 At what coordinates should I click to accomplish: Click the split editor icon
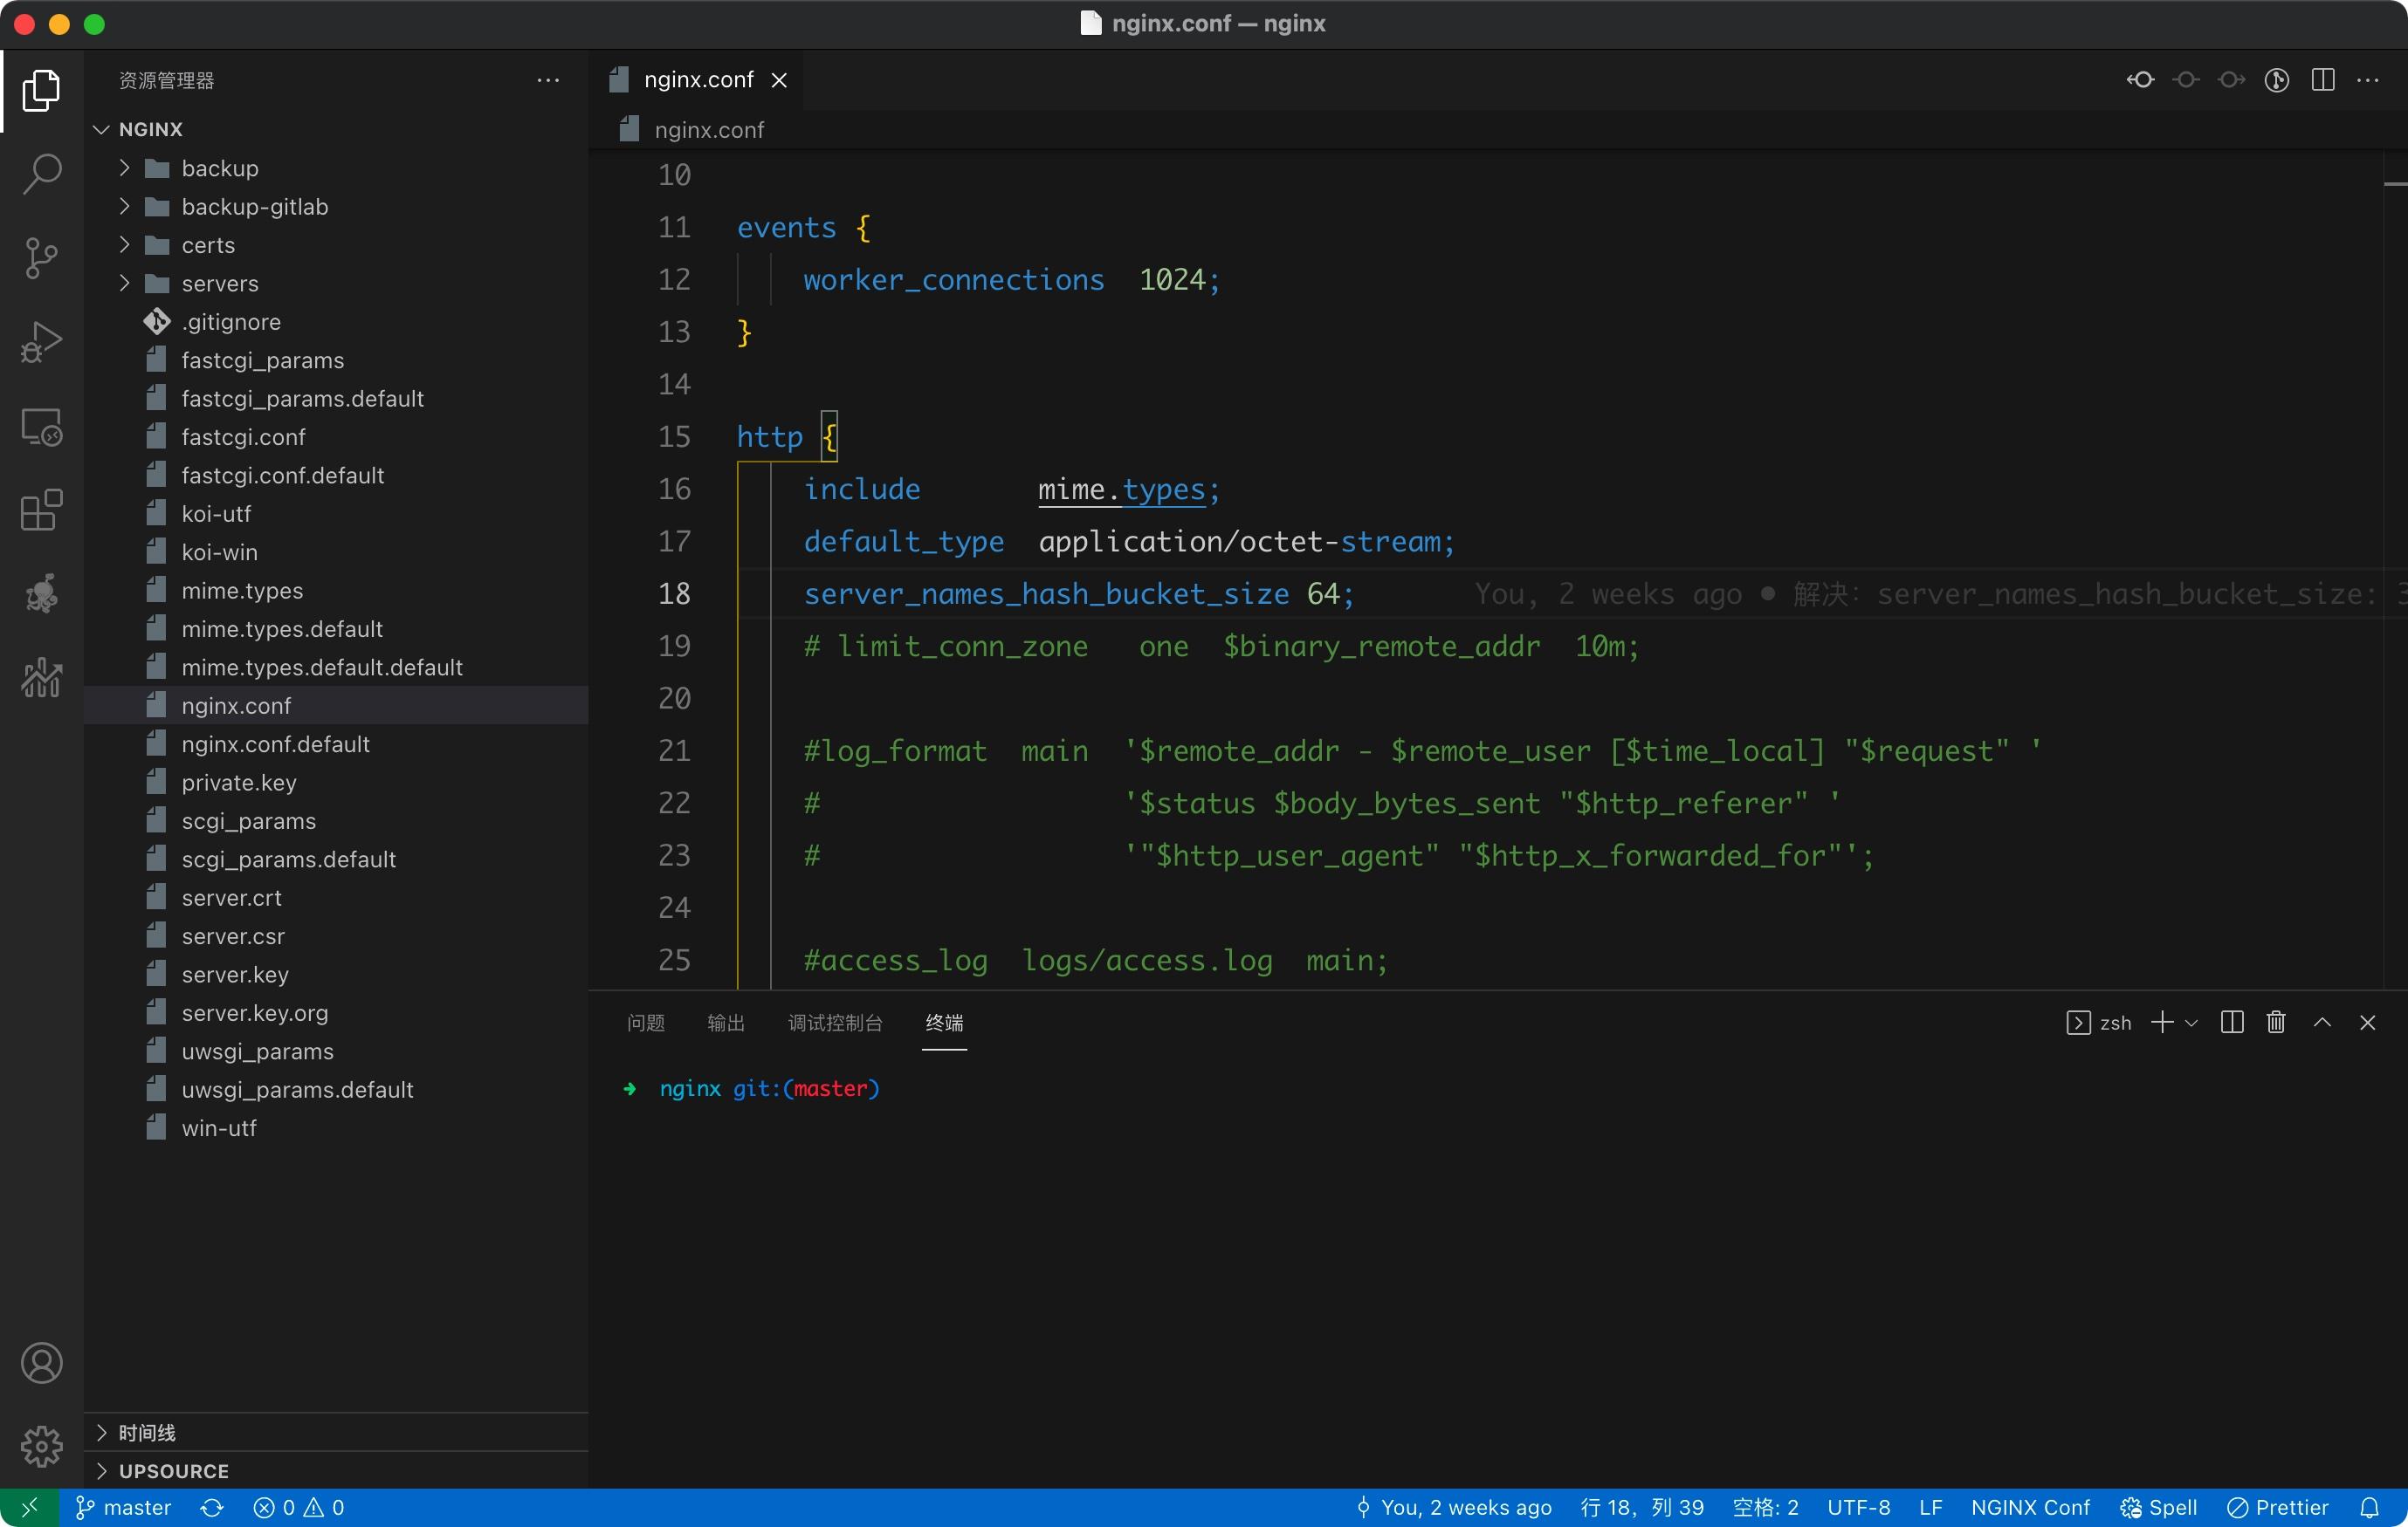pos(2322,80)
